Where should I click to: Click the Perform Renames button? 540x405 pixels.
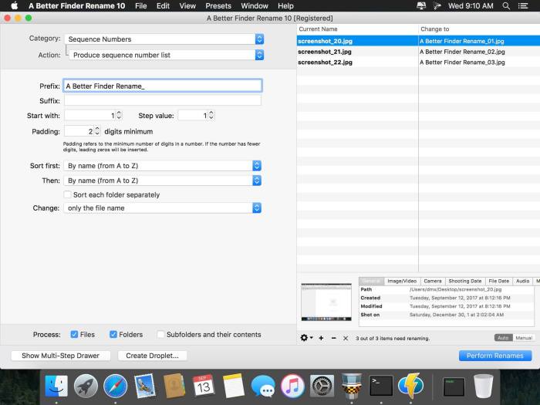tap(494, 356)
